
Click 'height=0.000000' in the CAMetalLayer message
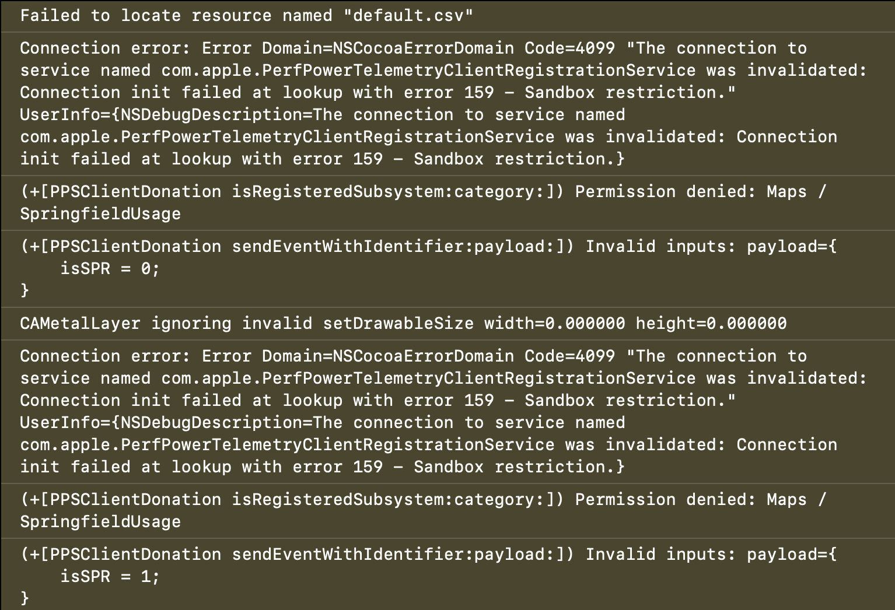(x=711, y=323)
